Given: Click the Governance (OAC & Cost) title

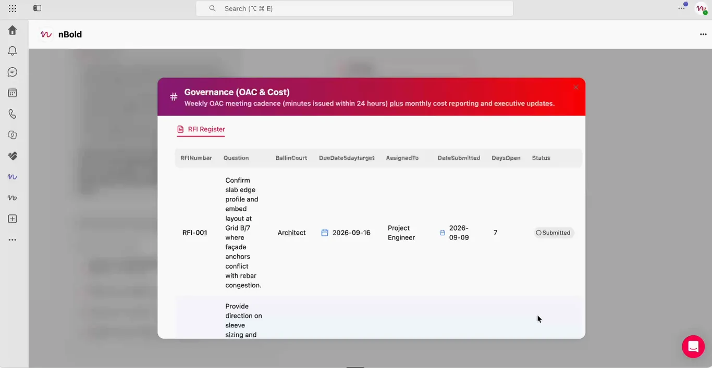Looking at the screenshot, I should point(237,92).
